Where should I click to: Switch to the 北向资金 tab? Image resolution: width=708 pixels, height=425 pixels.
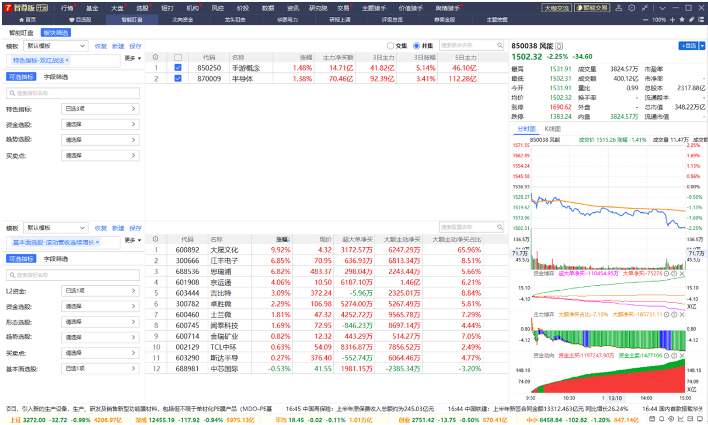coord(183,20)
